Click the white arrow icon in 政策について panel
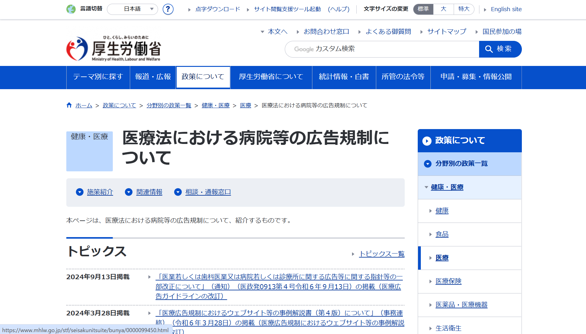The width and height of the screenshot is (586, 334). 427,141
